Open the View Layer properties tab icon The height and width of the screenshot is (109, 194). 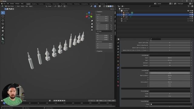pos(118,52)
